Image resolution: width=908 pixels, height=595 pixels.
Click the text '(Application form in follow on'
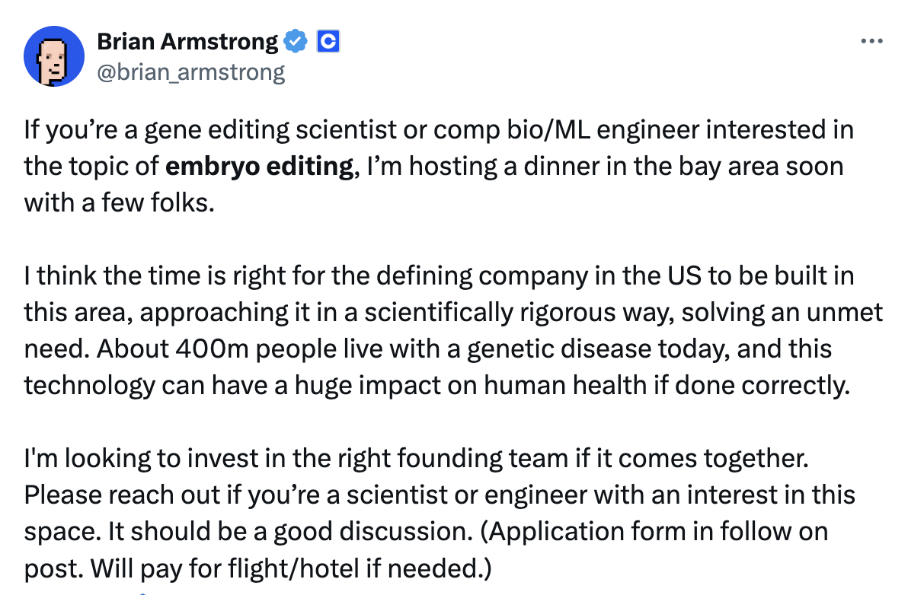pos(654,532)
